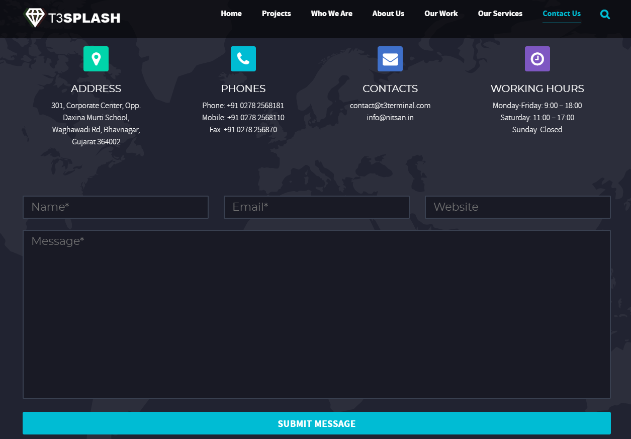Click the purple clock working hours icon
The height and width of the screenshot is (439, 631).
[x=537, y=59]
